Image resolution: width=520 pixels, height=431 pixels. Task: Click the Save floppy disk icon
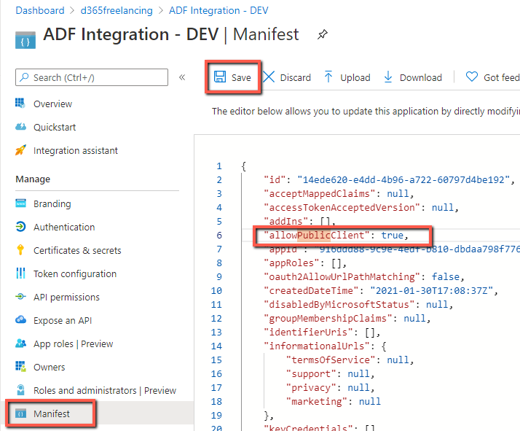220,77
